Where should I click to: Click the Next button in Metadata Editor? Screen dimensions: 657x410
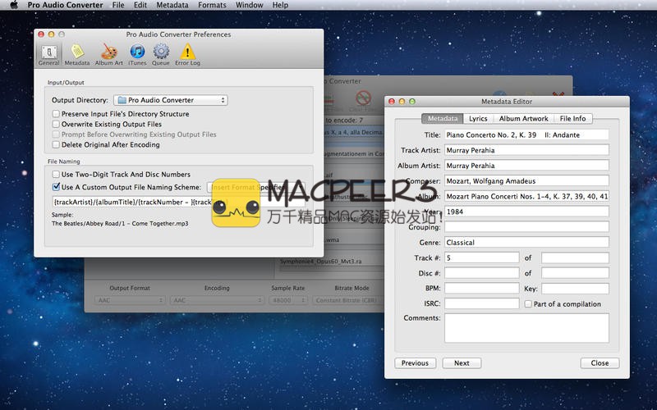[x=462, y=363]
